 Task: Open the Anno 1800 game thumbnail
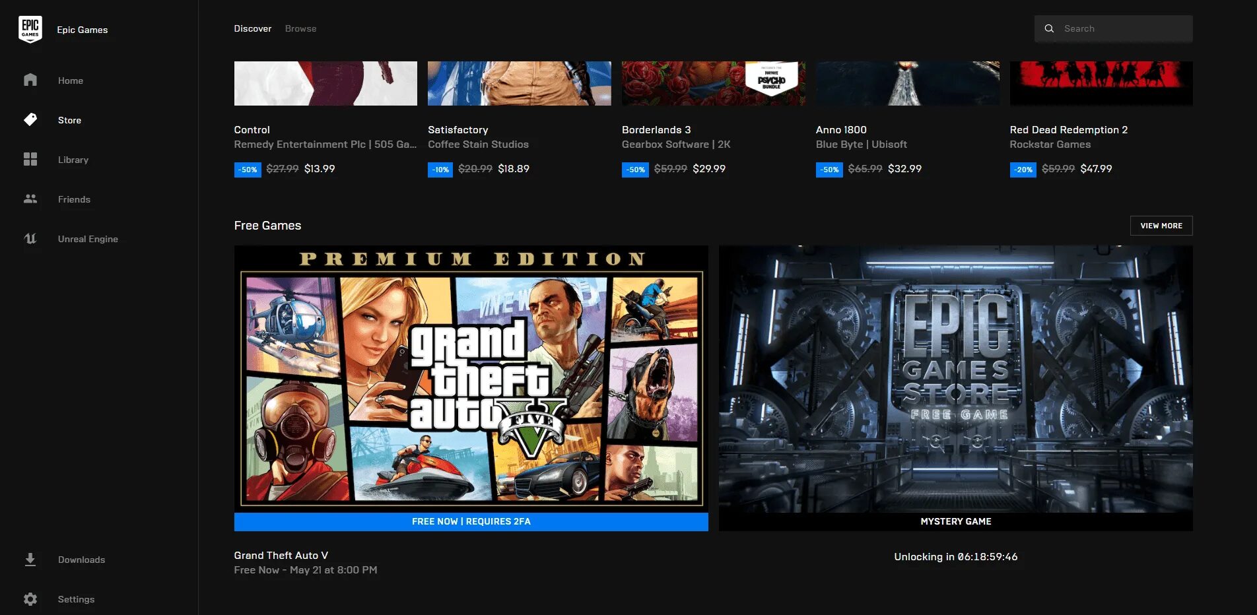[x=908, y=83]
